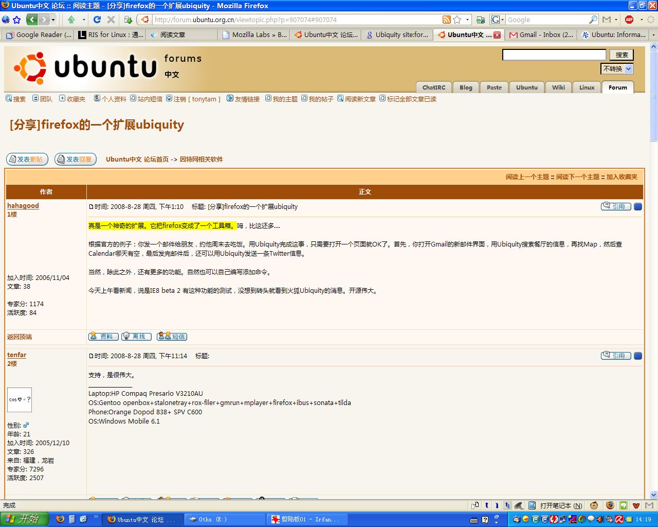Open the ChatIRC nav tab
This screenshot has height=527, width=658.
[x=434, y=87]
